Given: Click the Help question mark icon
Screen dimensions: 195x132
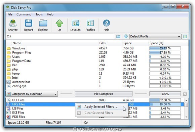Looking at the screenshot, I should pyautogui.click(x=107, y=23).
